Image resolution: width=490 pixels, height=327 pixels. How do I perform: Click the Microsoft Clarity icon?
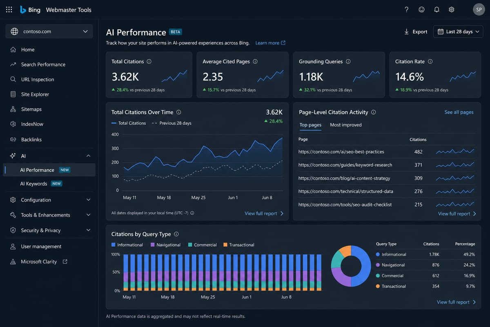(13, 262)
